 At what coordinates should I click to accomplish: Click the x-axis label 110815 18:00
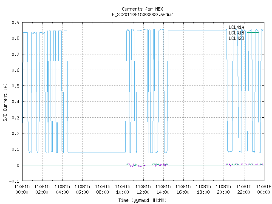203,190
